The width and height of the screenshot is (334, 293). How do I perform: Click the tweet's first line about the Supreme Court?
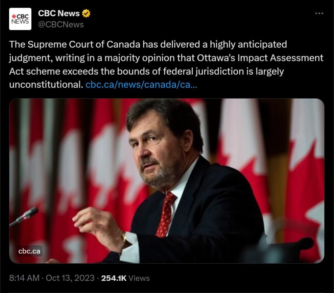148,44
